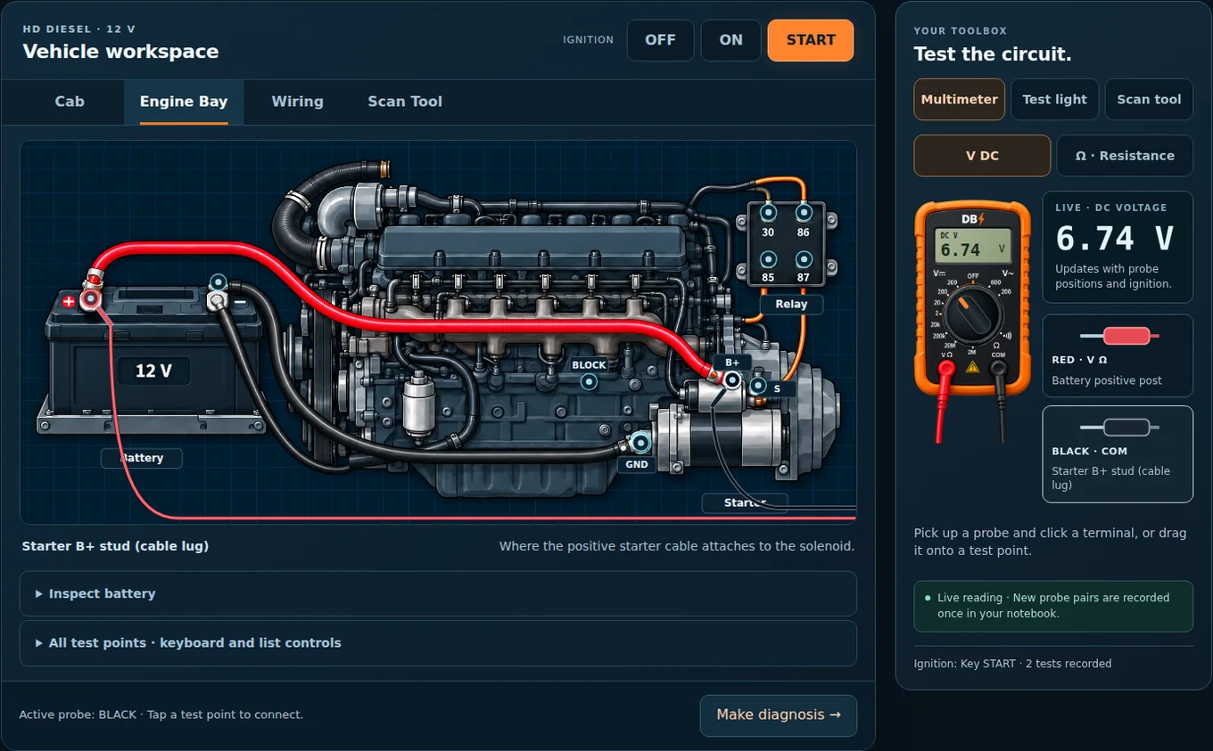This screenshot has width=1213, height=751.
Task: Tap relay terminal 85 test point
Action: (x=767, y=259)
